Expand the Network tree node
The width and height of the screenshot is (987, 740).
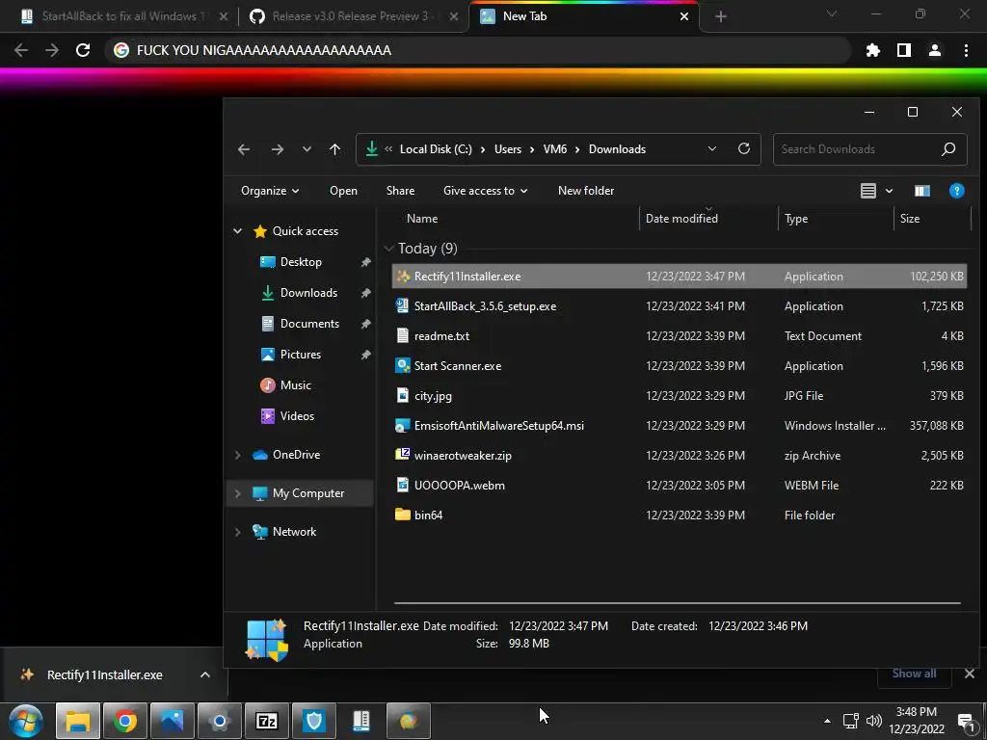pyautogui.click(x=237, y=532)
